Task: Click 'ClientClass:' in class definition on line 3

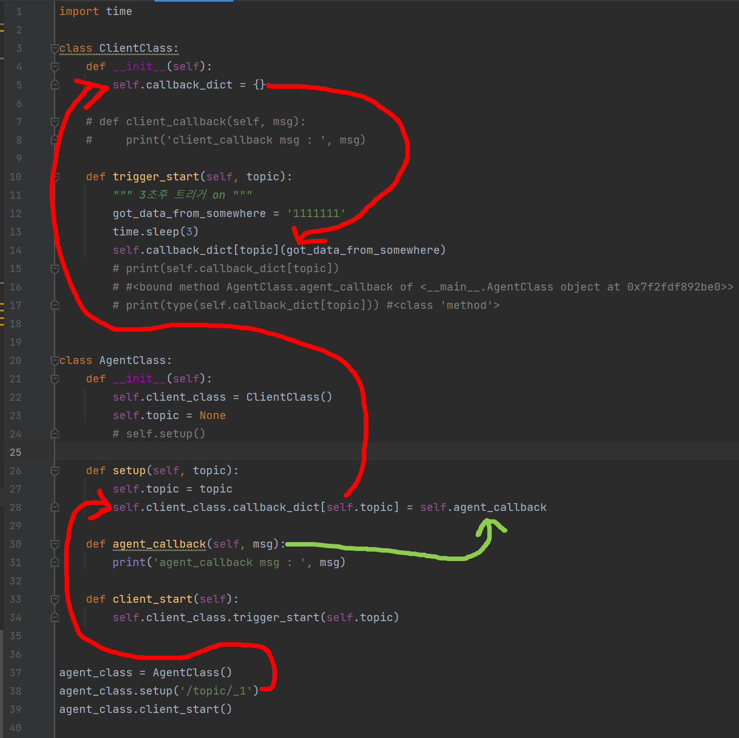Action: click(x=139, y=48)
